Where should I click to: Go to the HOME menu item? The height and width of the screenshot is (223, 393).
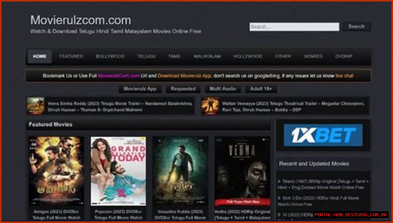(x=40, y=57)
